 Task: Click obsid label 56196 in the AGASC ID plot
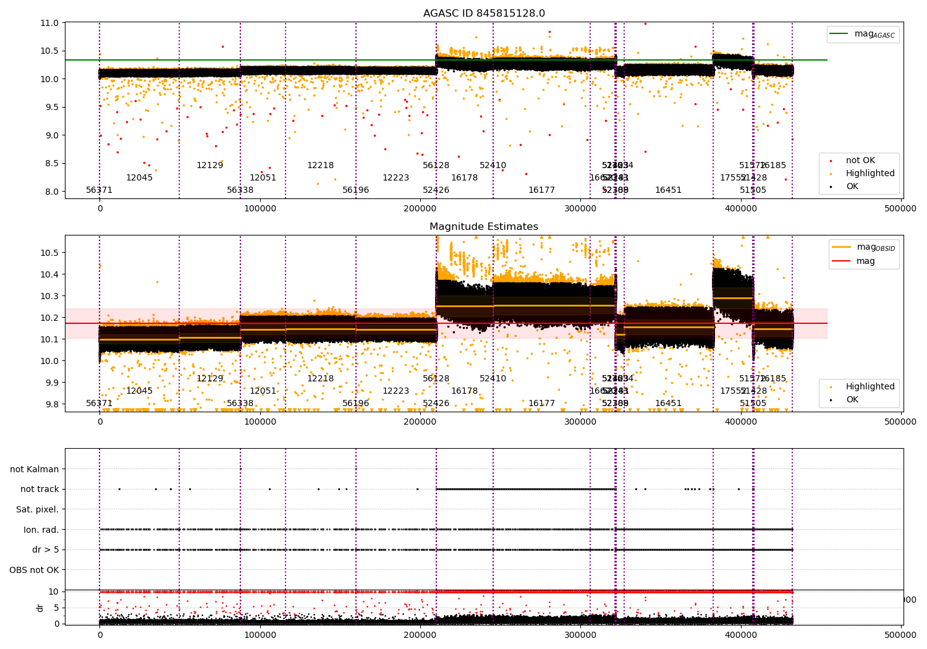(356, 190)
